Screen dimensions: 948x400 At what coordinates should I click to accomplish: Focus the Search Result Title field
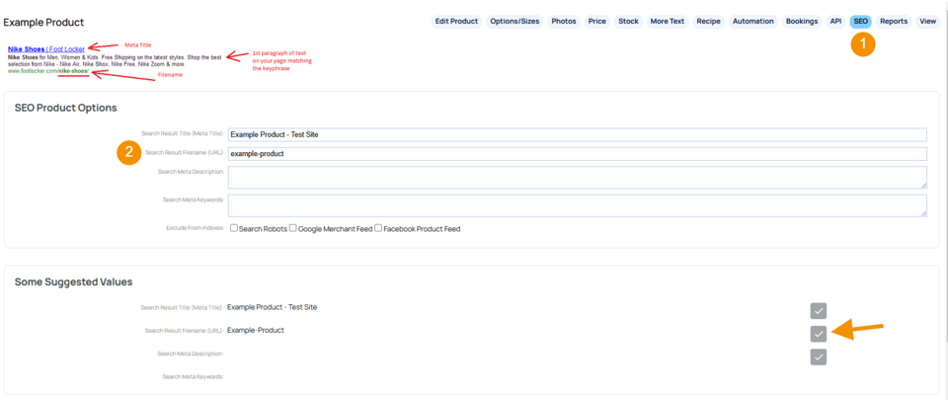[576, 134]
